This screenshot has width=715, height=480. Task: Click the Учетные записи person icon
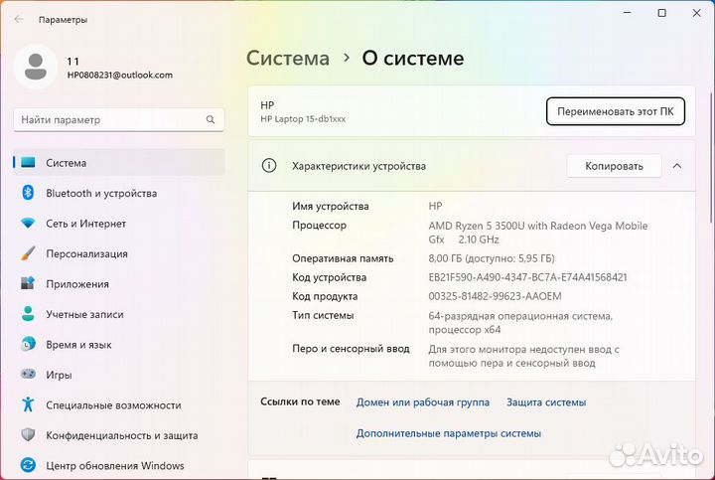[28, 314]
